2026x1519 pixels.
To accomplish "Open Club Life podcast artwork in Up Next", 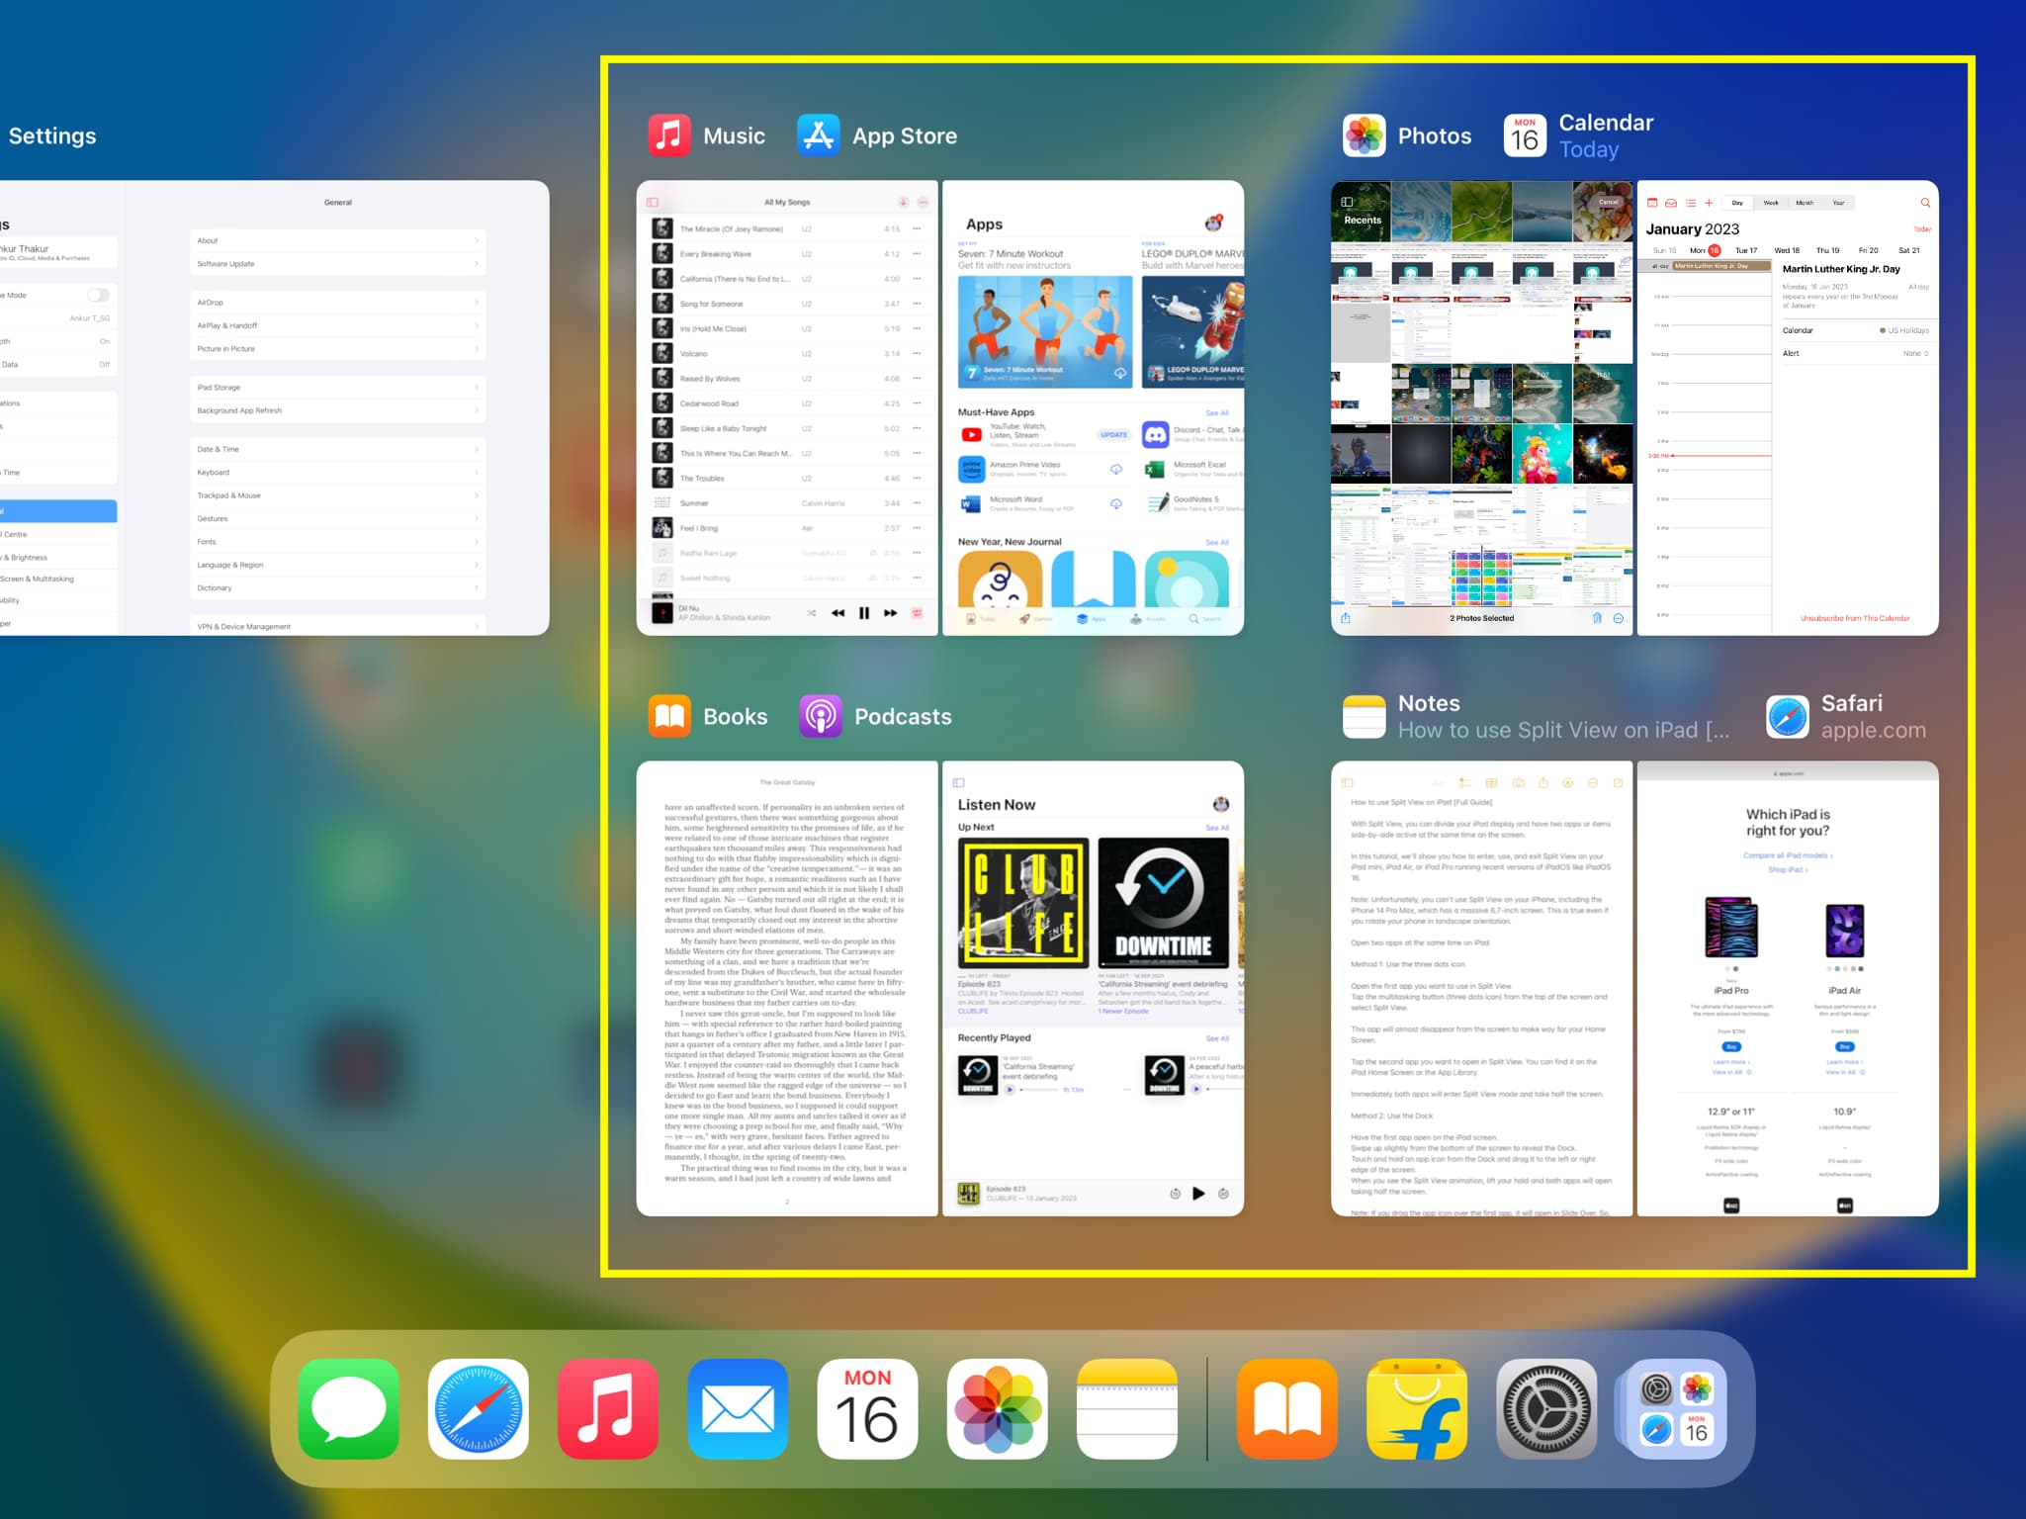I will [x=1023, y=903].
